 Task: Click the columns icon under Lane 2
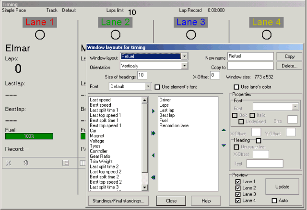click(83, 163)
